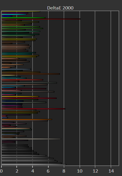The height and width of the screenshot is (176, 122).
Task: Select the short pure blue bar near the top
Action: 7,16
